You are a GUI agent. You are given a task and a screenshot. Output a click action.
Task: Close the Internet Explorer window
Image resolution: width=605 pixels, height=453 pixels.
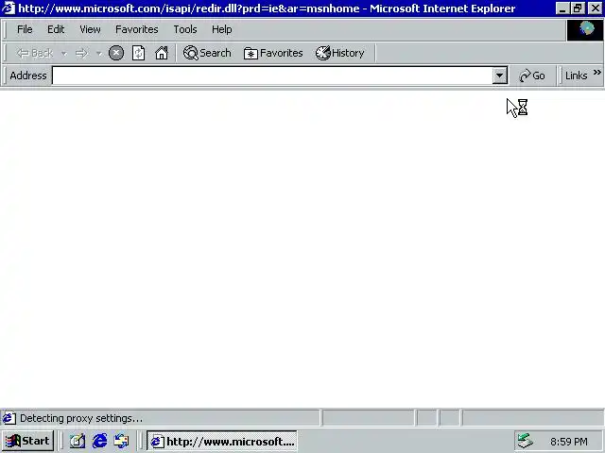pyautogui.click(x=595, y=8)
